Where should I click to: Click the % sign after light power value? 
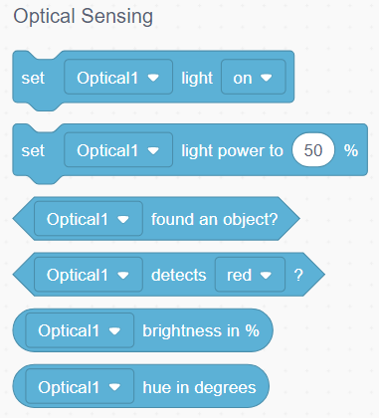351,150
